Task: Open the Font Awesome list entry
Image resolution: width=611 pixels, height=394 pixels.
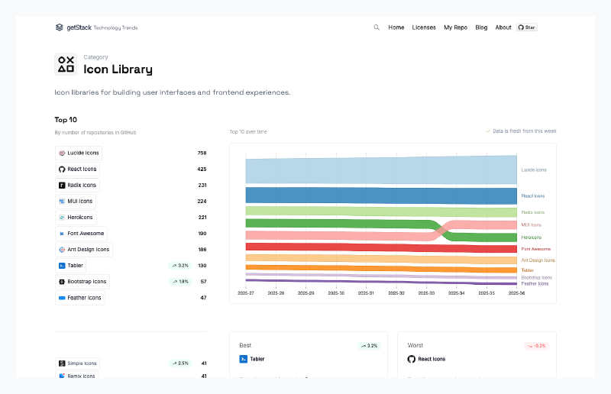Action: point(82,234)
